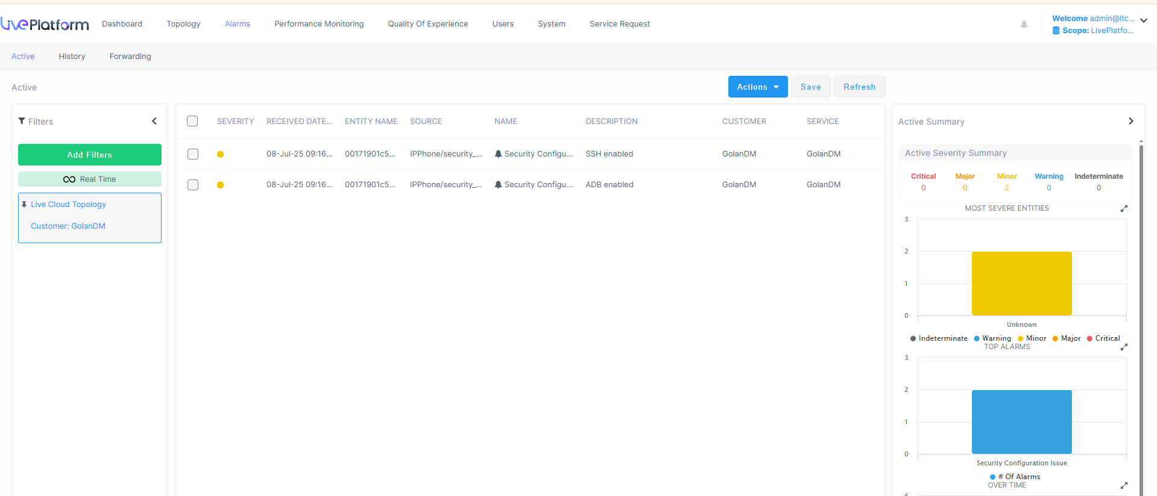This screenshot has height=496, width=1157.
Task: Click the notification bell icon
Action: pyautogui.click(x=1024, y=25)
